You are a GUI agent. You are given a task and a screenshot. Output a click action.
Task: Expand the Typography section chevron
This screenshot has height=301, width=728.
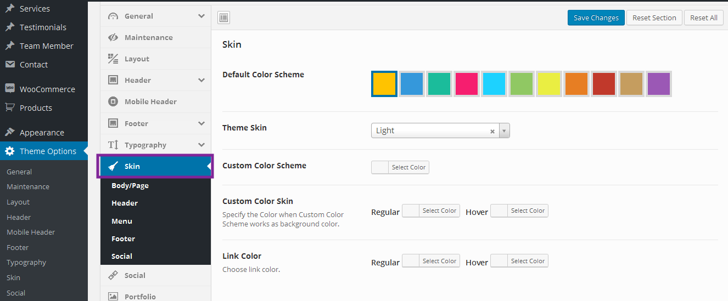click(x=201, y=145)
